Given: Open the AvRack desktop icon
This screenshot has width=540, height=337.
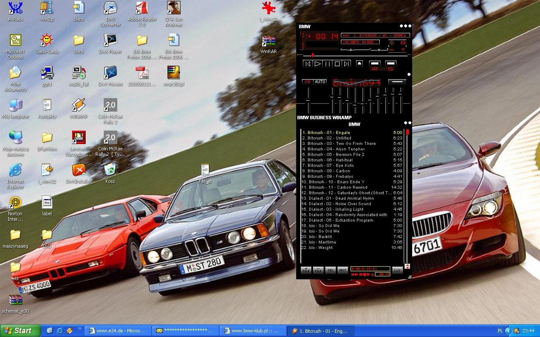Looking at the screenshot, I should [x=16, y=11].
